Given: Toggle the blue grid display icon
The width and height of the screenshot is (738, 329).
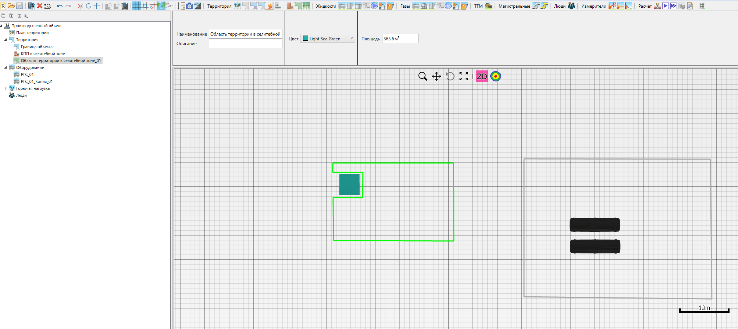Looking at the screenshot, I should [x=136, y=6].
